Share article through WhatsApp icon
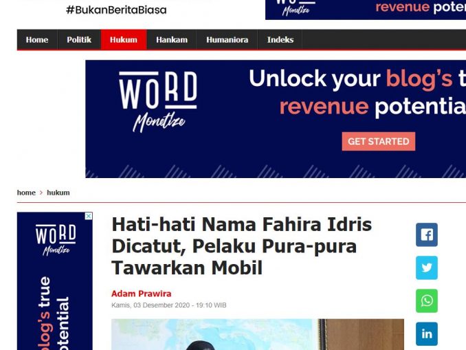Viewport: 466px width, 350px height. [x=426, y=300]
